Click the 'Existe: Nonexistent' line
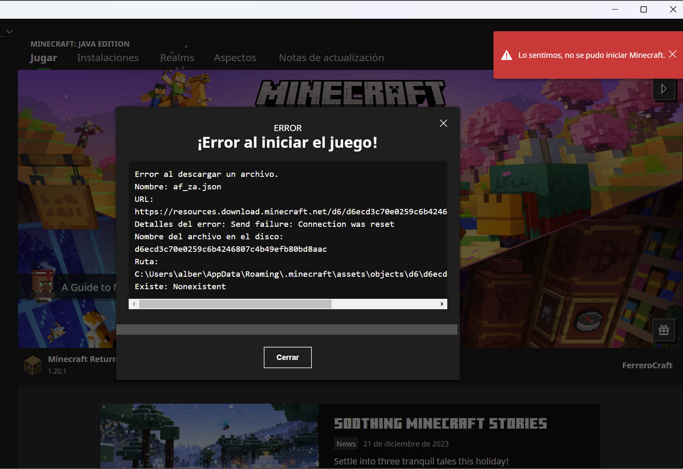The height and width of the screenshot is (469, 683). click(x=180, y=287)
